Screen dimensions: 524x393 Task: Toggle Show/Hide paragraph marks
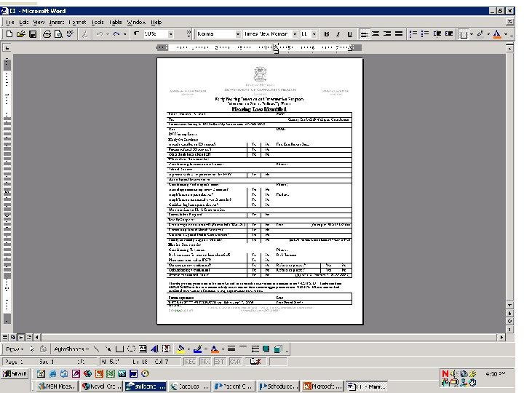tap(136, 33)
